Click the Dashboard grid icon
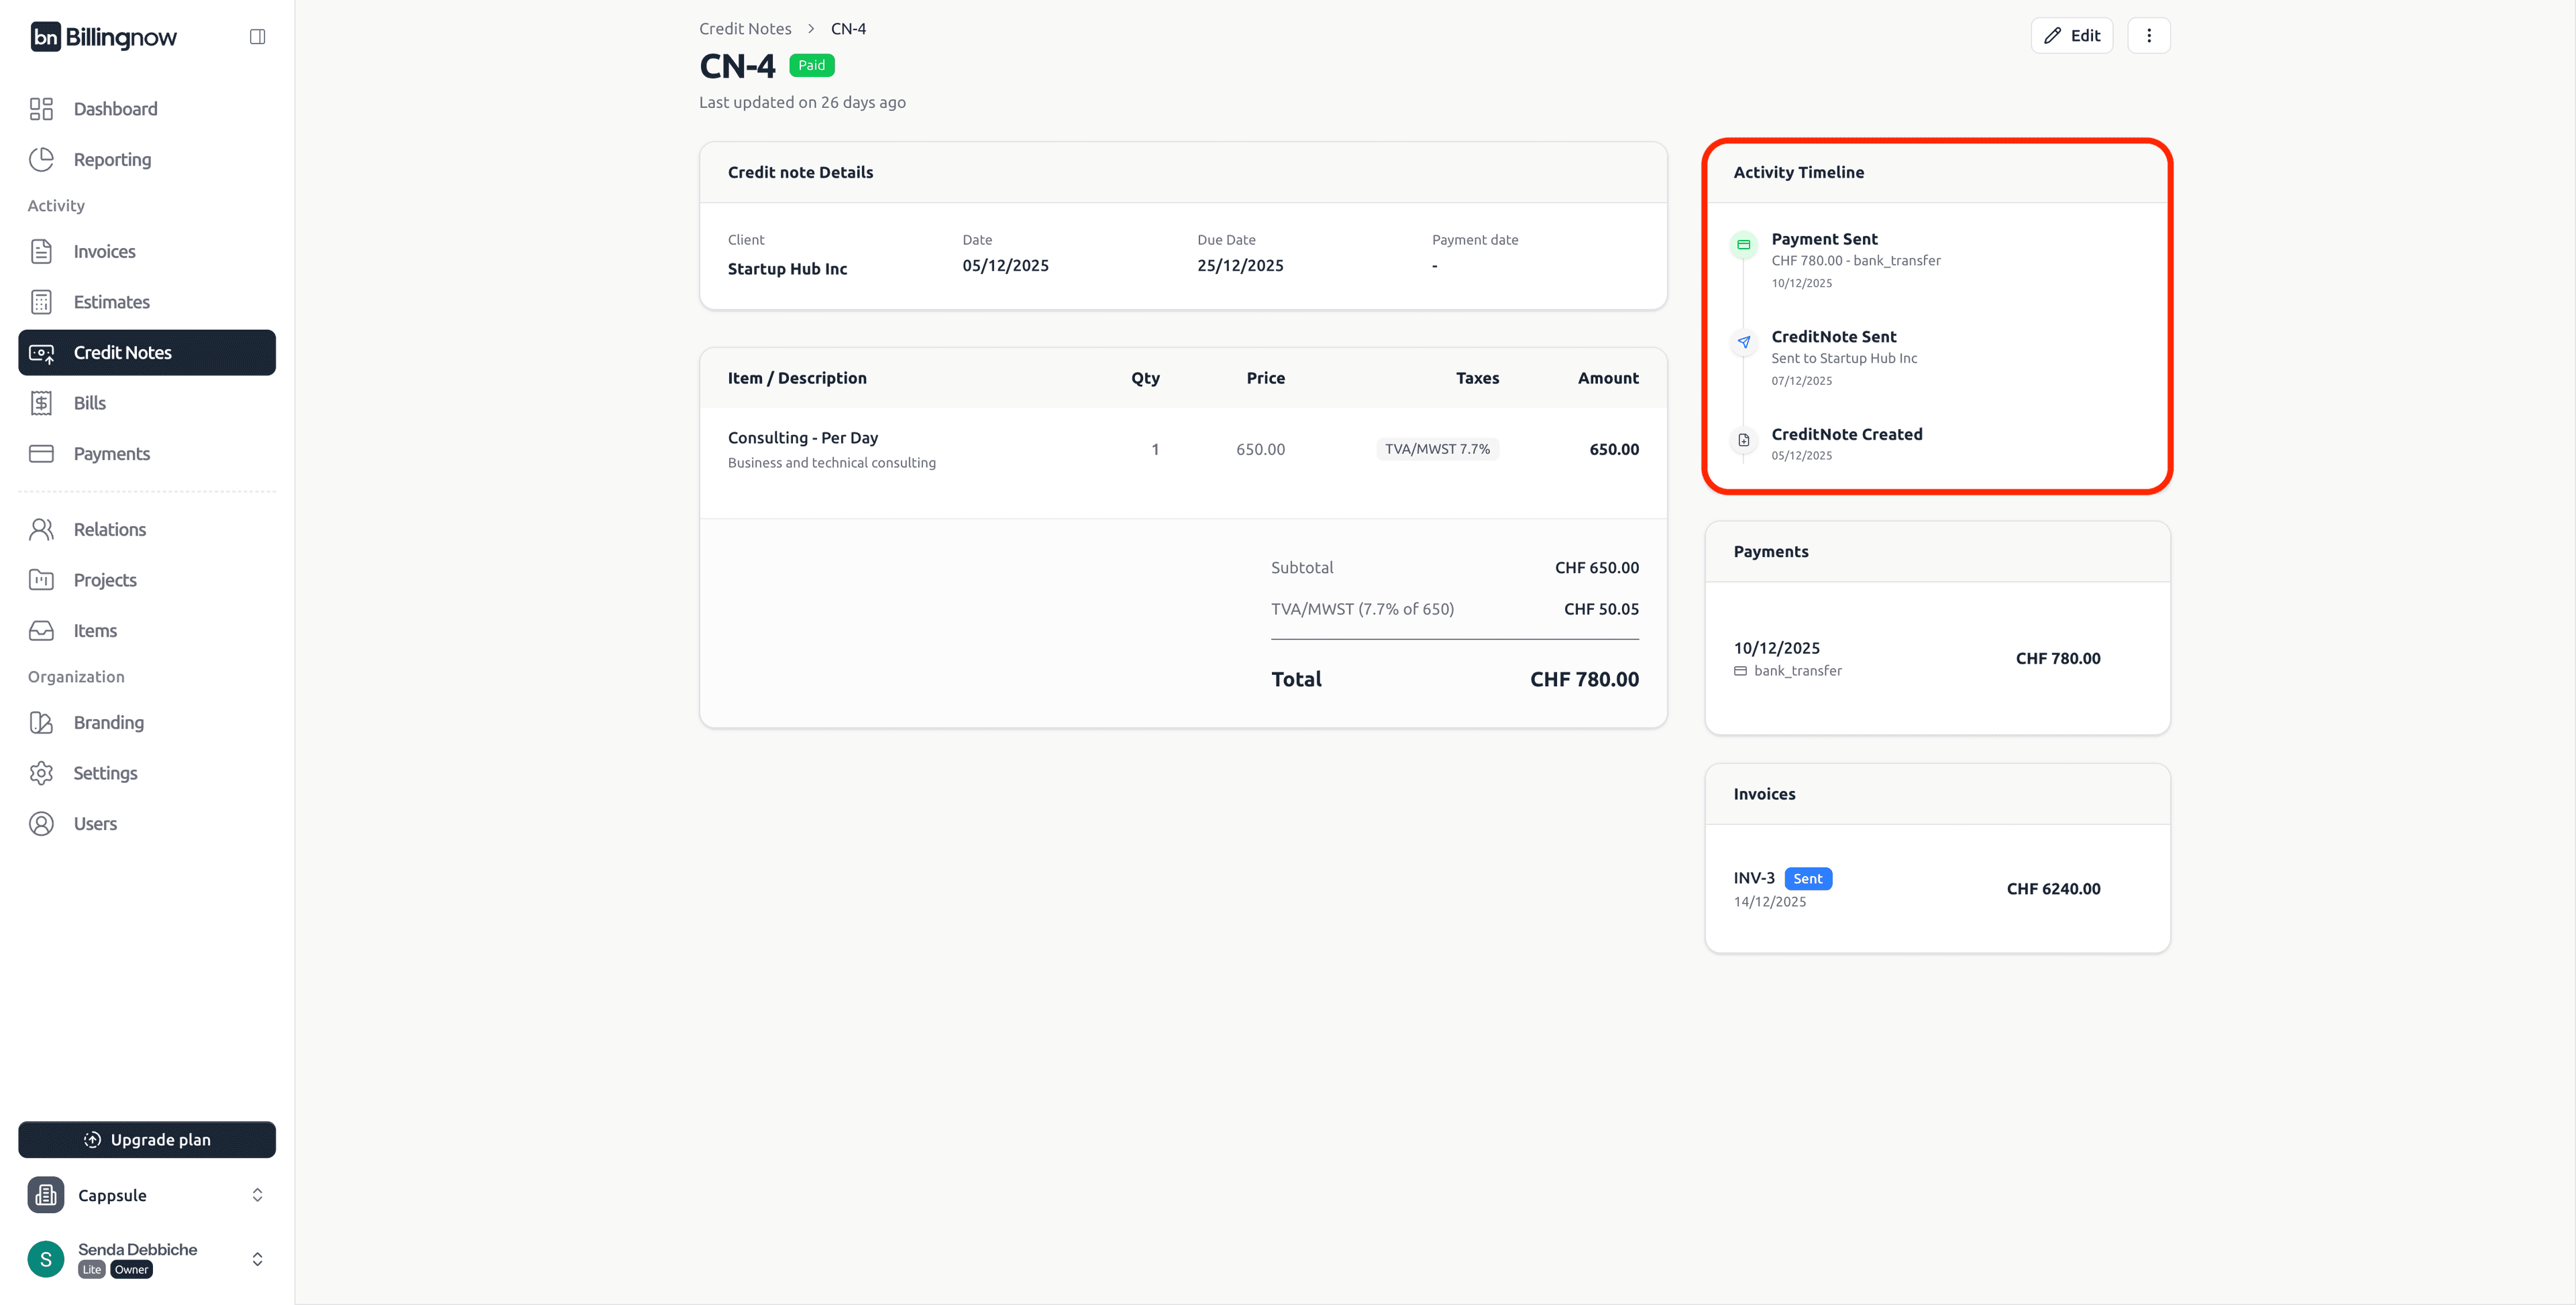Viewport: 2576px width, 1305px height. (41, 109)
